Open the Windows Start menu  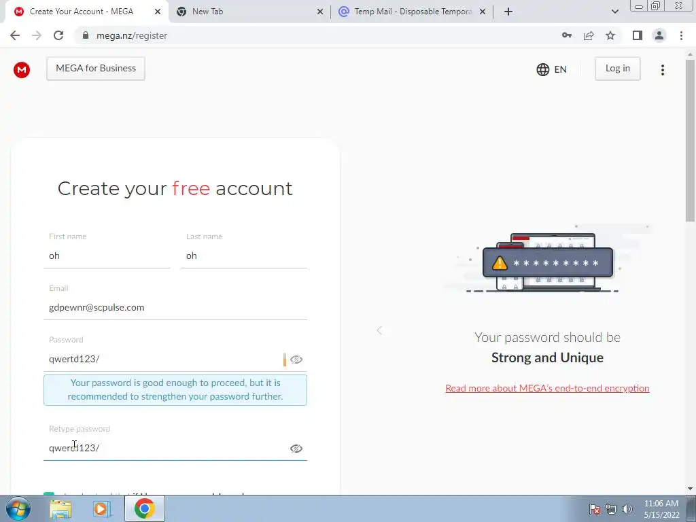pos(18,508)
